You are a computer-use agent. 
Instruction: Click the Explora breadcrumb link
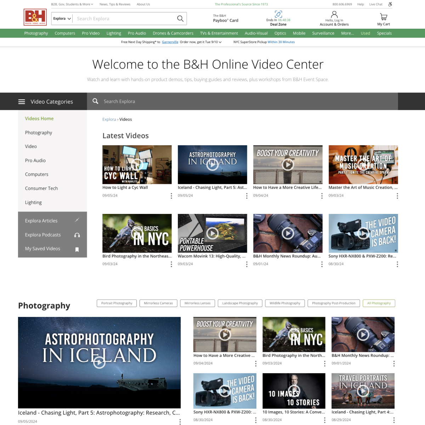point(109,119)
